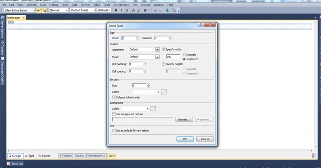Open the File menu

[x=4, y=5]
